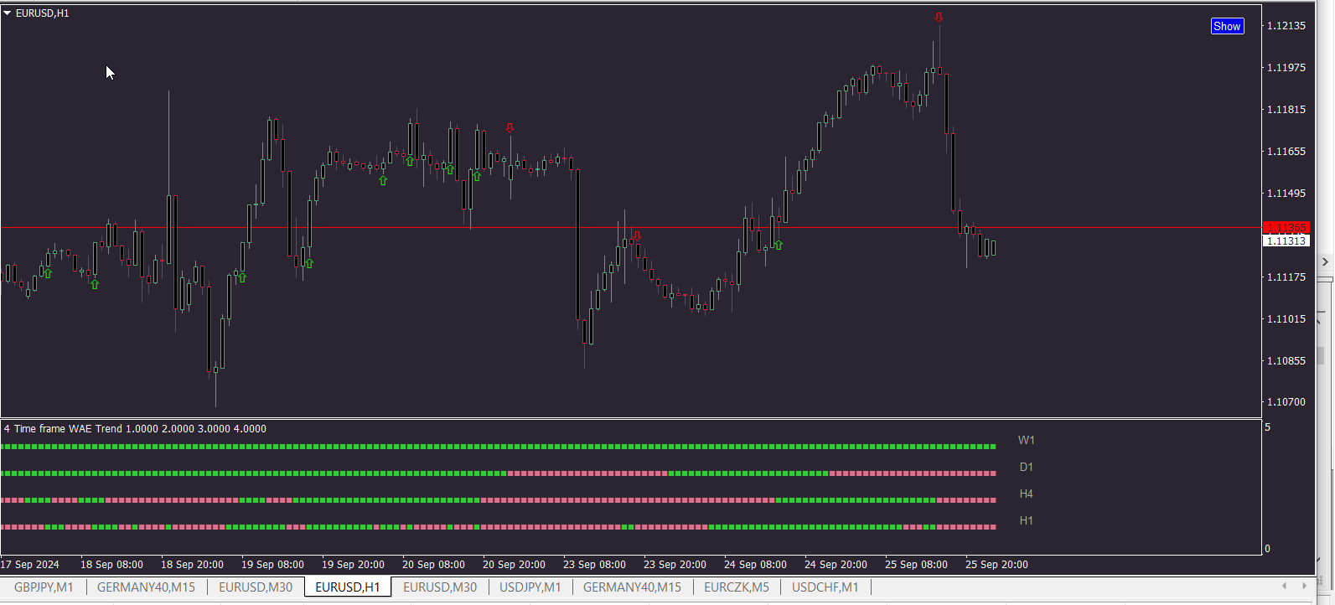Click the red down arrow above 20 Sep 20:00
The image size is (1335, 605).
pyautogui.click(x=510, y=128)
